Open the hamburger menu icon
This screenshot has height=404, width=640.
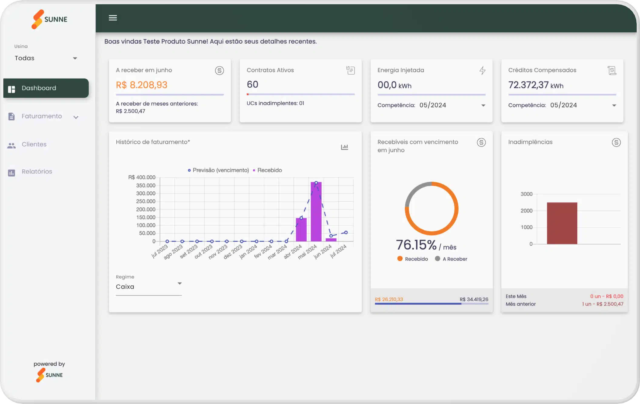113,18
